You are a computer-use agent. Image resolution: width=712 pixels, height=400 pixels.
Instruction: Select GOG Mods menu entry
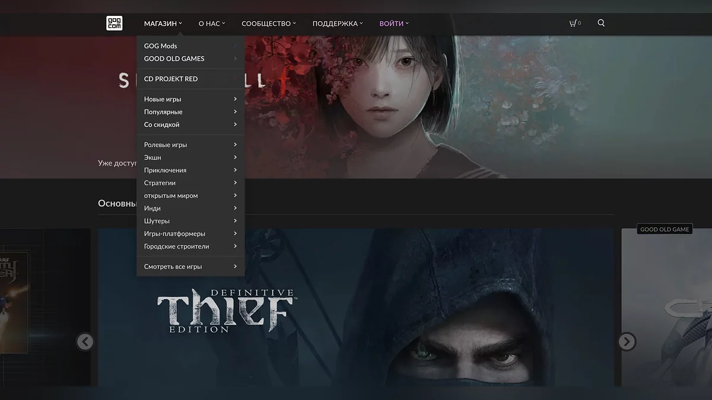pos(190,46)
